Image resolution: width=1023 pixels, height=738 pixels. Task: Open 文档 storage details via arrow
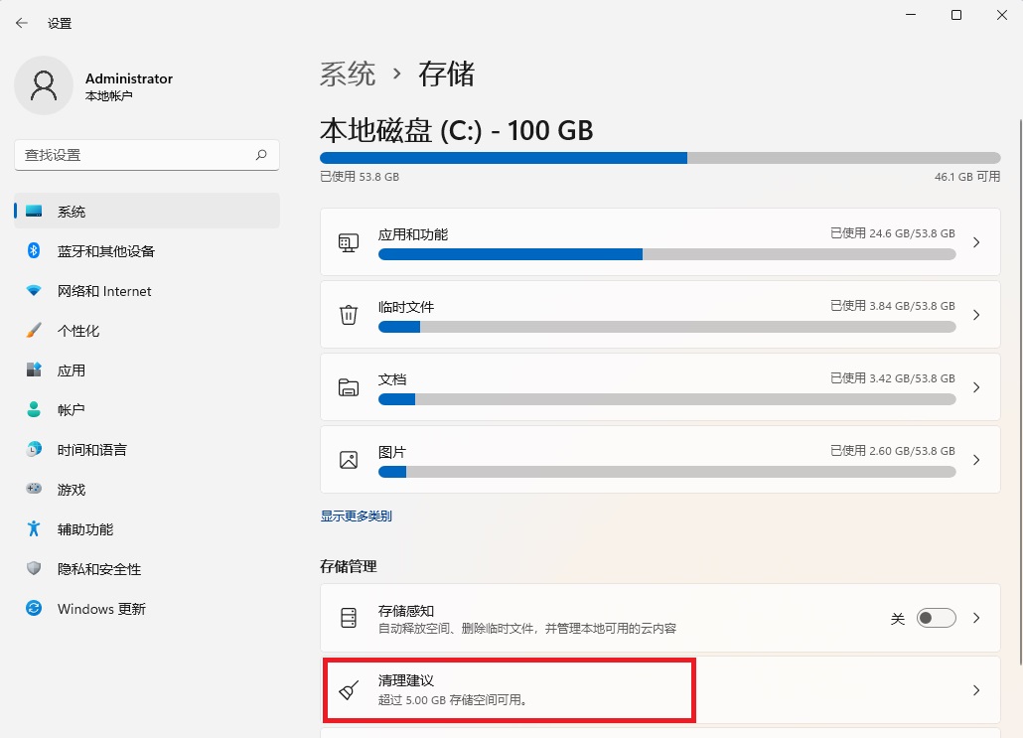(x=978, y=386)
